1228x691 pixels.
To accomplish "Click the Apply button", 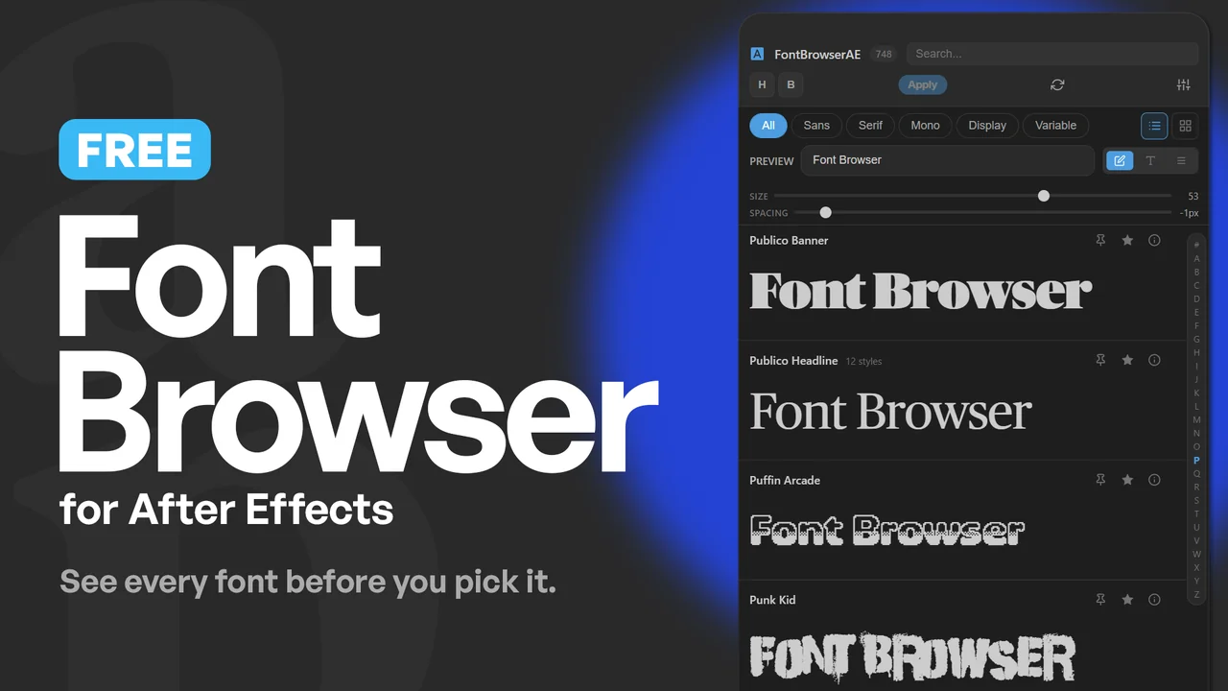I will [x=923, y=84].
